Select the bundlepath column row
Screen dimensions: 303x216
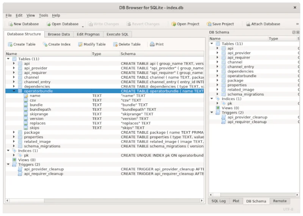pyautogui.click(x=105, y=110)
